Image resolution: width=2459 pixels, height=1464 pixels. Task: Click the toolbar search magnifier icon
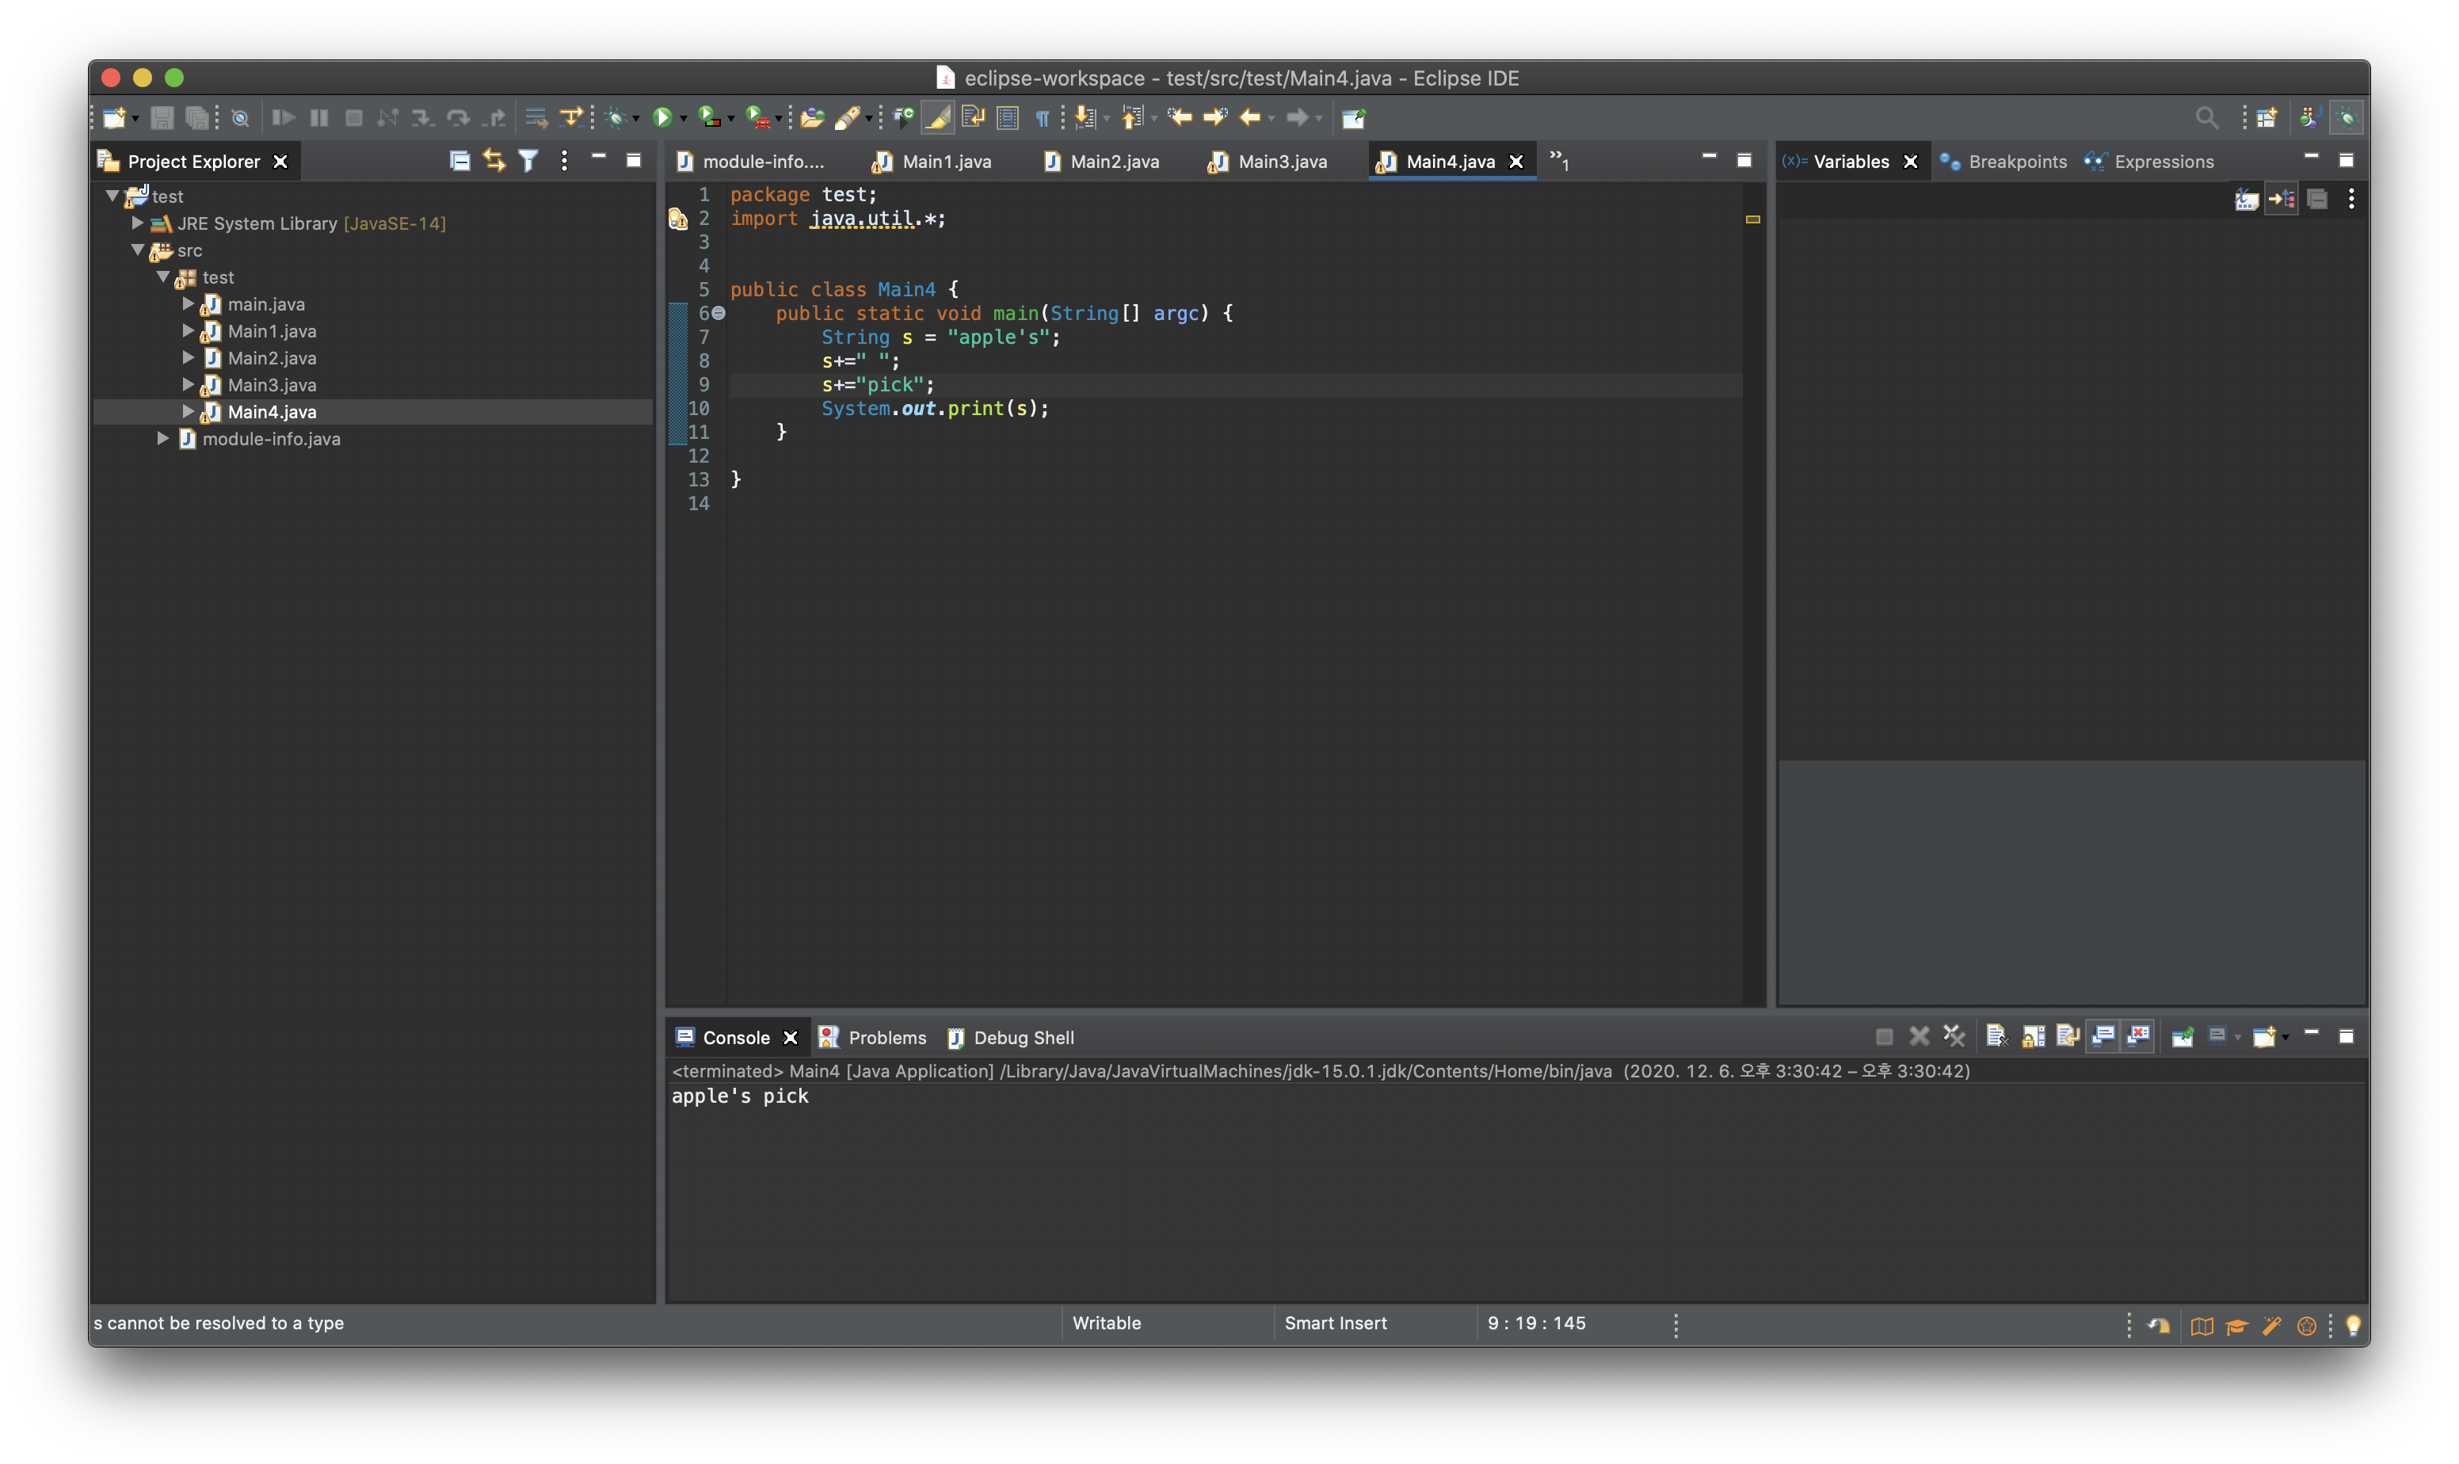click(2206, 118)
